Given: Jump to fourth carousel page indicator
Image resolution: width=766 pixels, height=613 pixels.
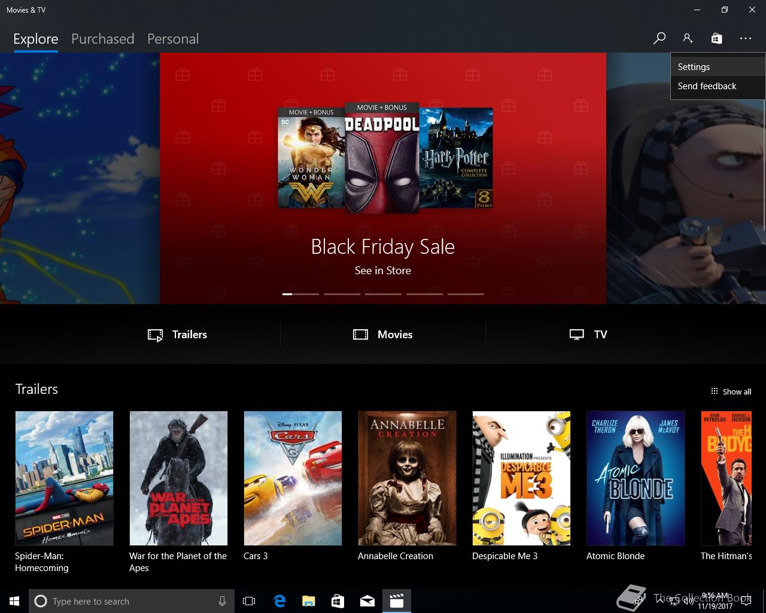Looking at the screenshot, I should tap(424, 294).
